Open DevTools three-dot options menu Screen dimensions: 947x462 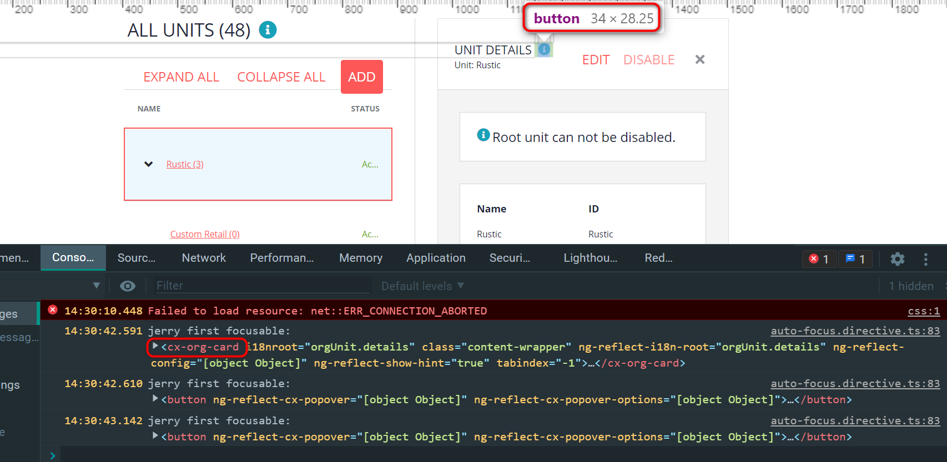pyautogui.click(x=925, y=258)
